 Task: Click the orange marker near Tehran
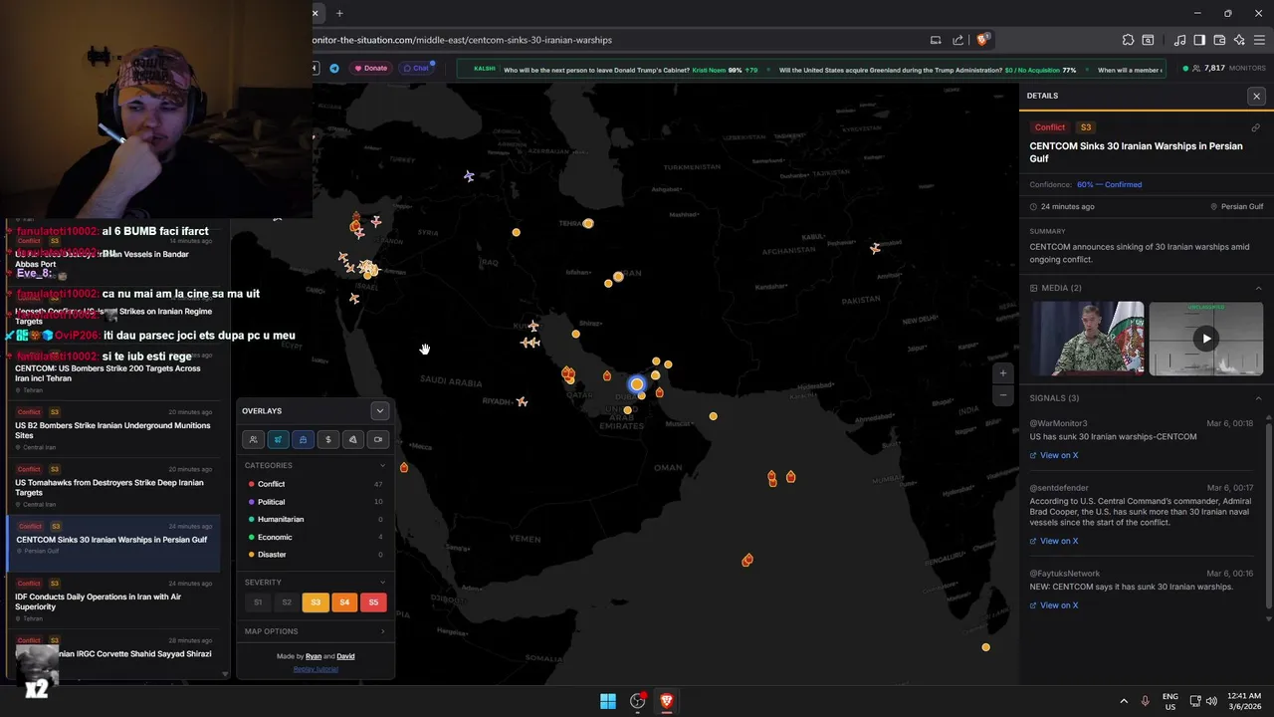point(588,224)
